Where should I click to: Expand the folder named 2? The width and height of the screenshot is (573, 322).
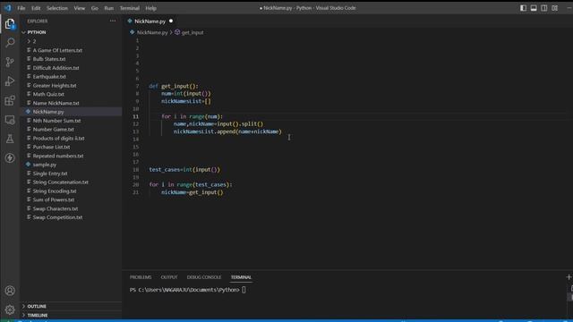pos(34,41)
